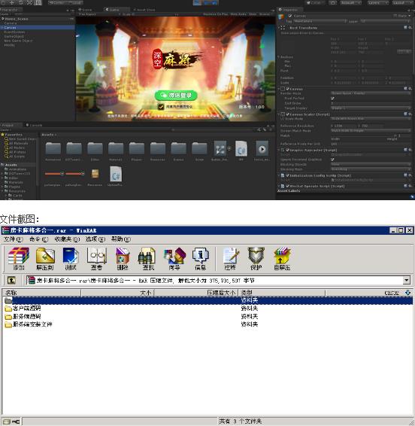Viewport: 415px width, 426px height.
Task: Toggle the Pixel Perfect checkbox in Inspector
Action: pyautogui.click(x=332, y=99)
